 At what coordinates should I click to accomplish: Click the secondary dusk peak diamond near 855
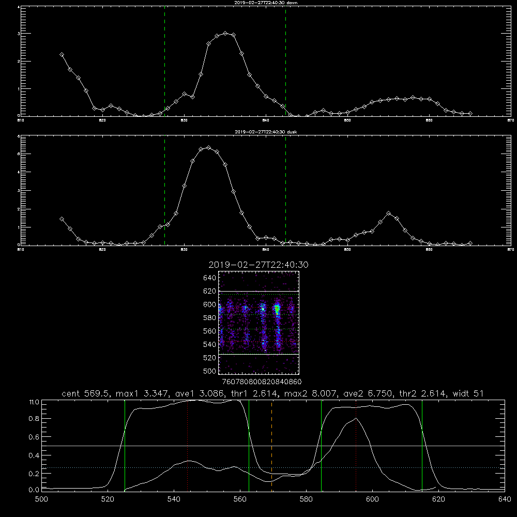pyautogui.click(x=388, y=214)
